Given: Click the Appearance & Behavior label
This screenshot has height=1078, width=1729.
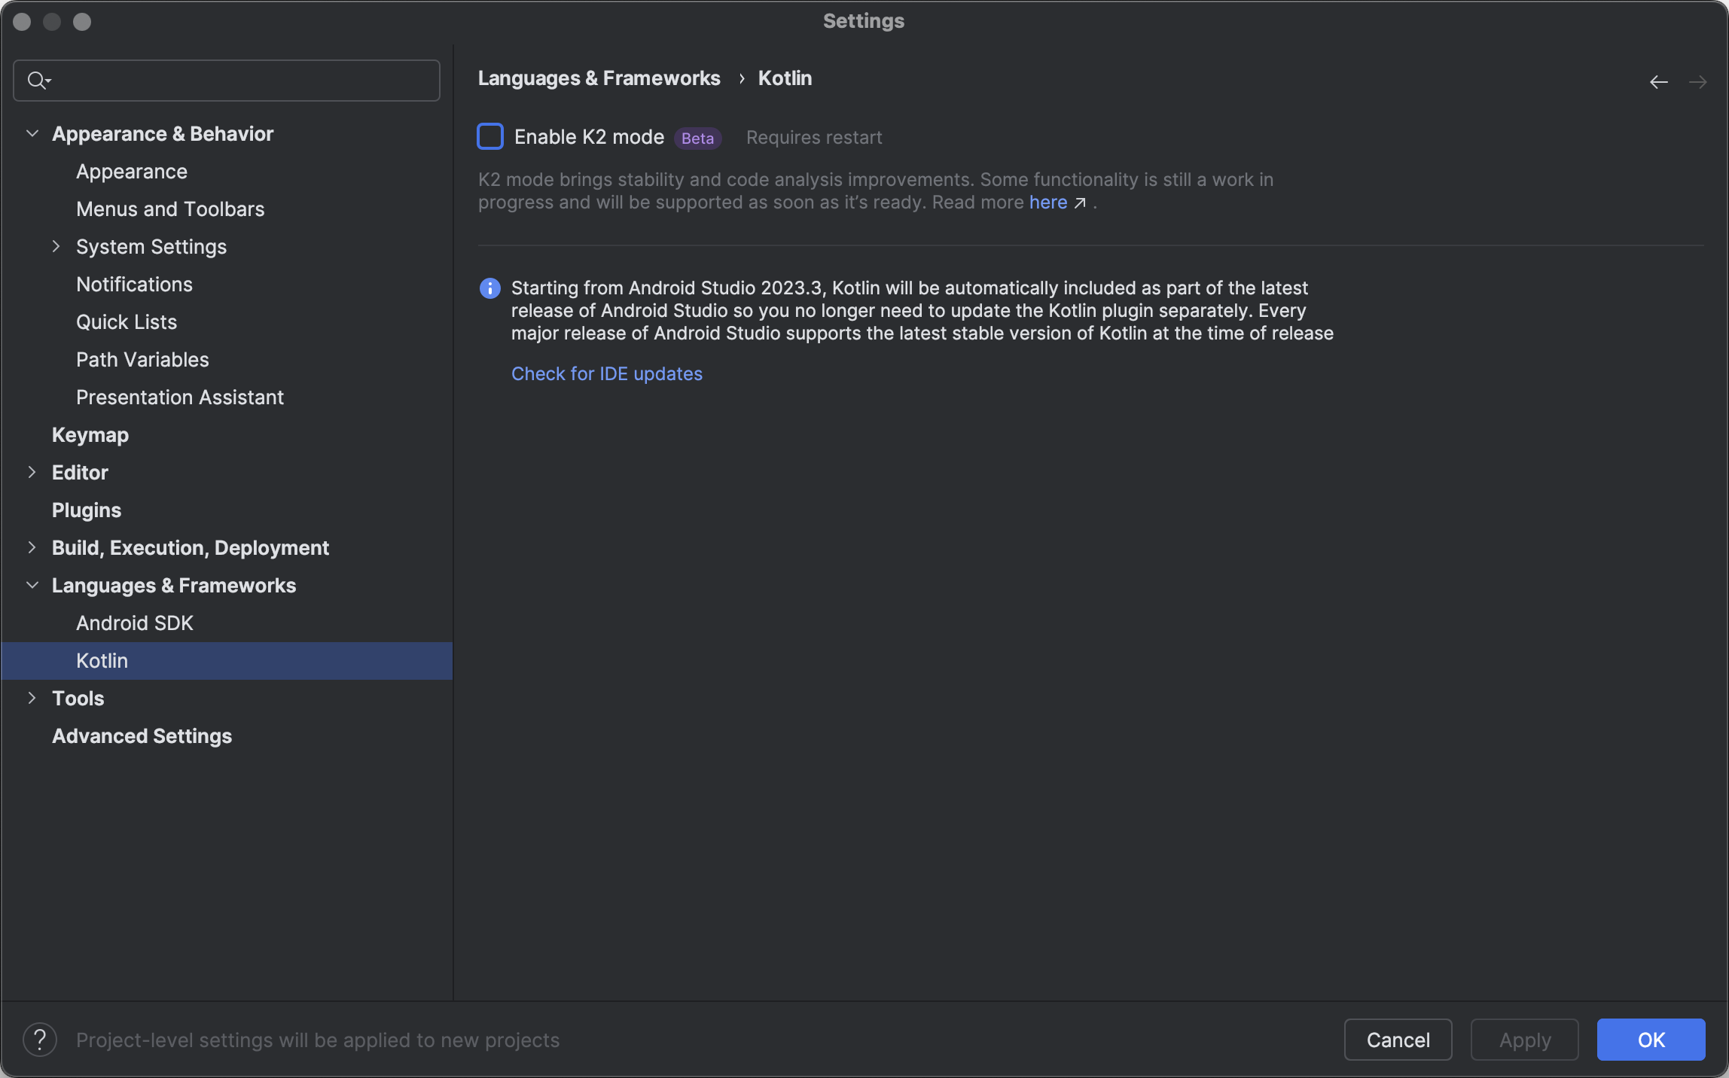Looking at the screenshot, I should [163, 134].
